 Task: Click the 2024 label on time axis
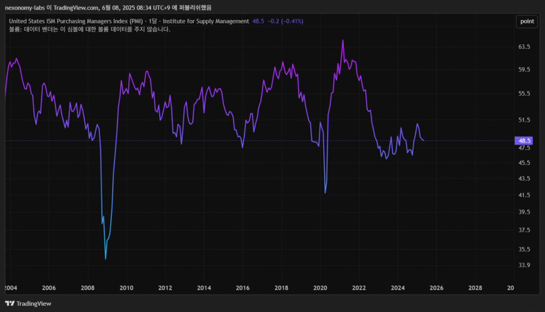(x=398, y=288)
